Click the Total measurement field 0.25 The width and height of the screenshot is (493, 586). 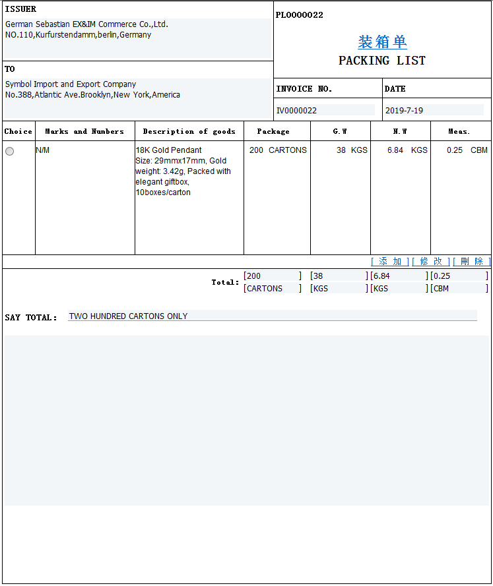(458, 276)
